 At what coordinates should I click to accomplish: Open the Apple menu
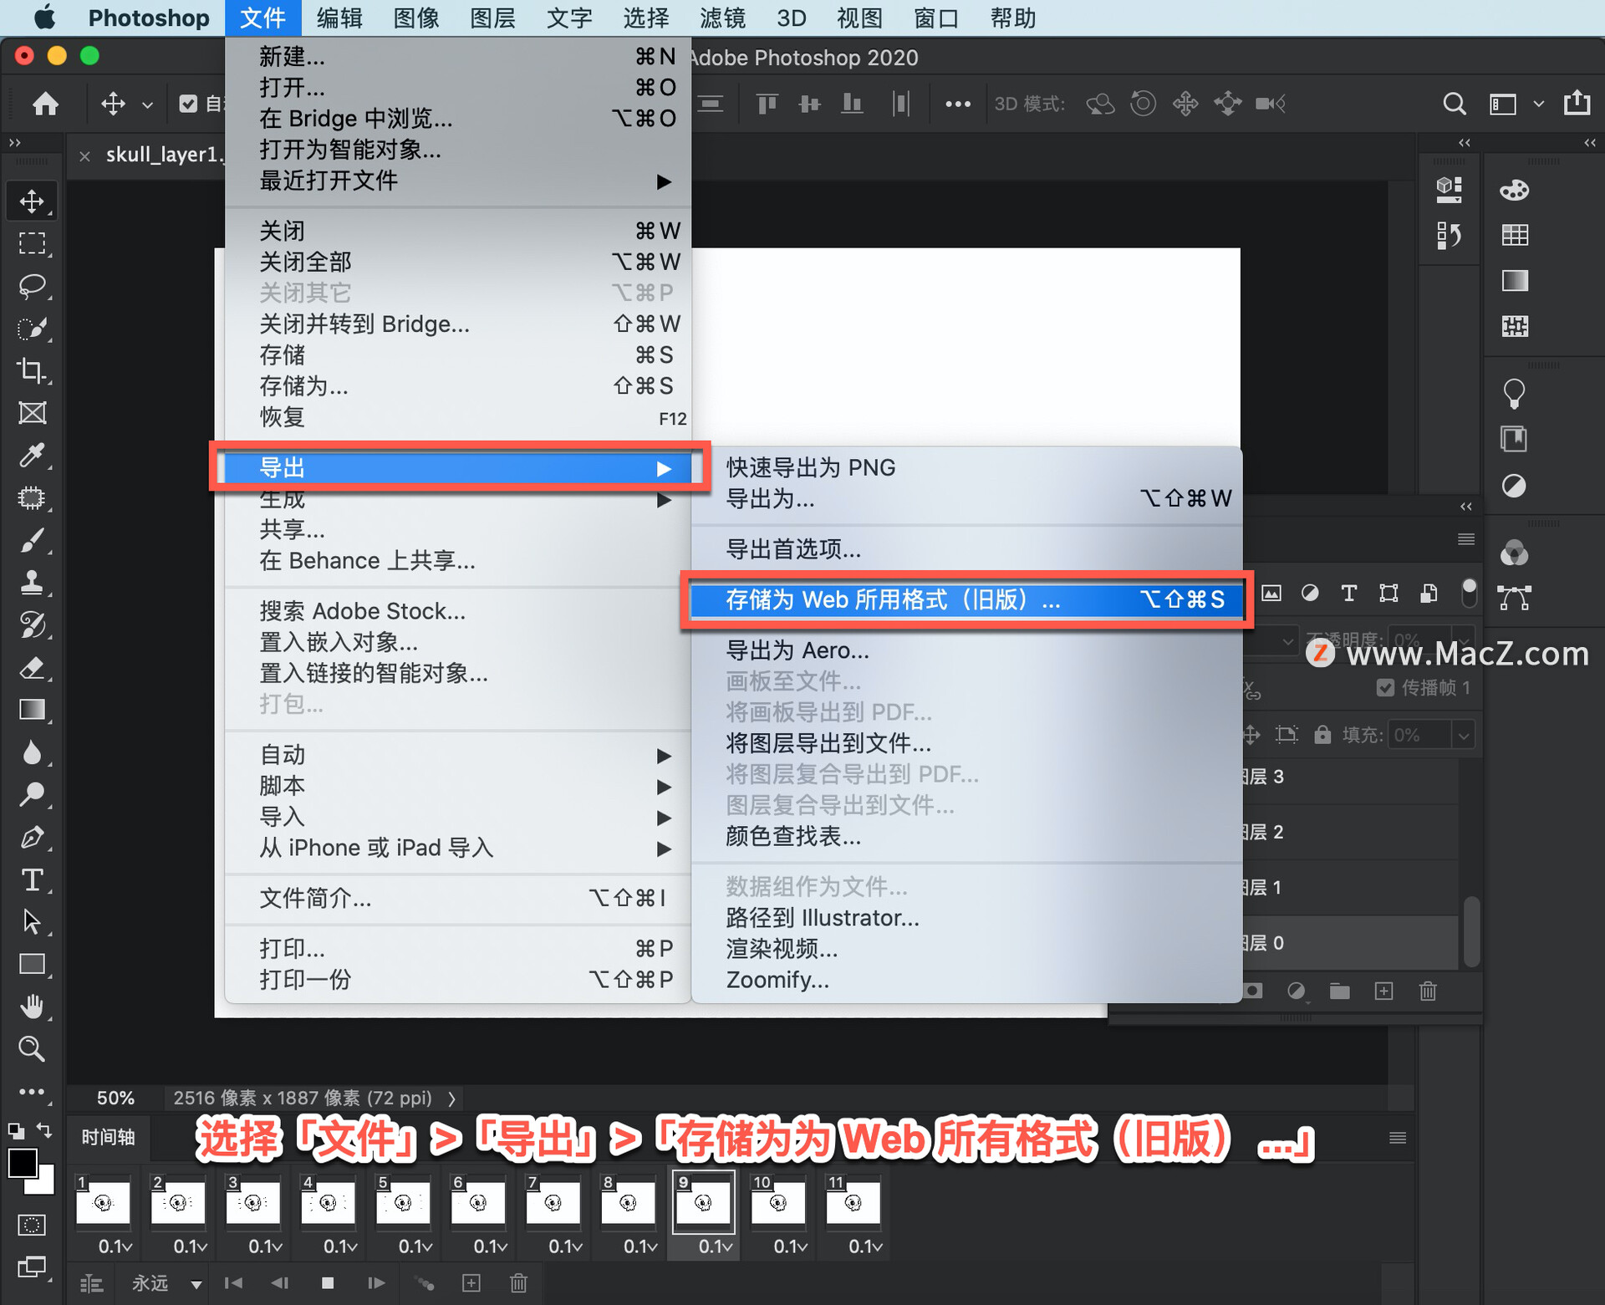(43, 18)
